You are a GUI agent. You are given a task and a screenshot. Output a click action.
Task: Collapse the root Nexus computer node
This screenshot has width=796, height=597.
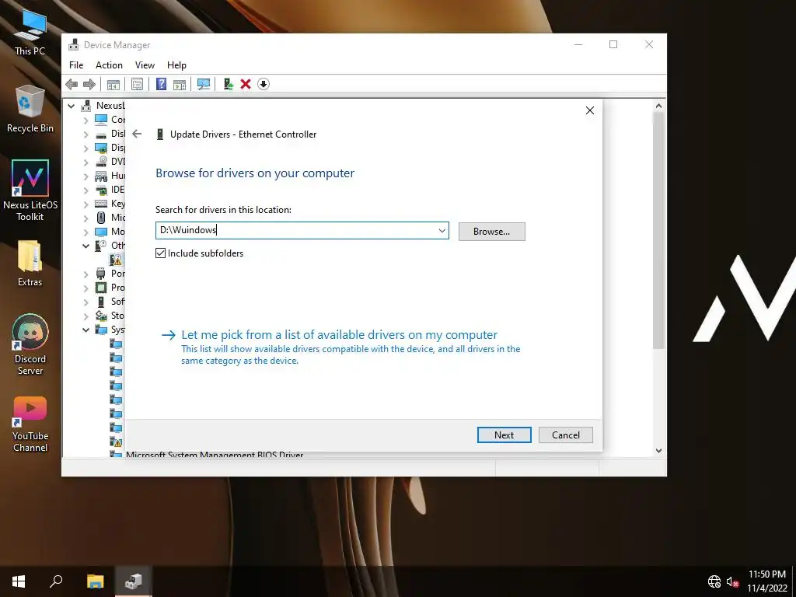pos(71,106)
